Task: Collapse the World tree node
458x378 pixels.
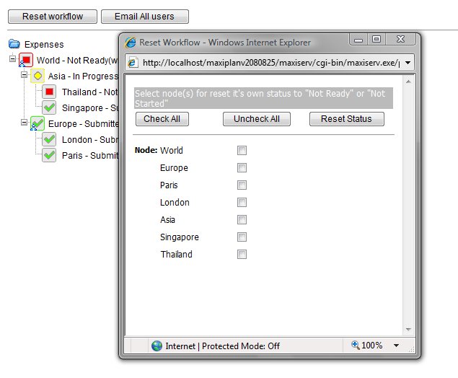Action: tap(13, 58)
